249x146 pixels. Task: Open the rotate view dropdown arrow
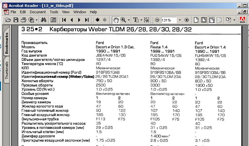pyautogui.click(x=234, y=20)
